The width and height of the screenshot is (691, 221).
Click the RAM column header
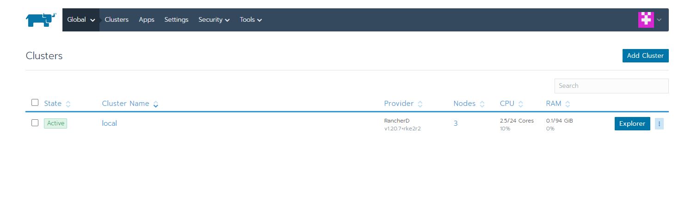pos(554,104)
